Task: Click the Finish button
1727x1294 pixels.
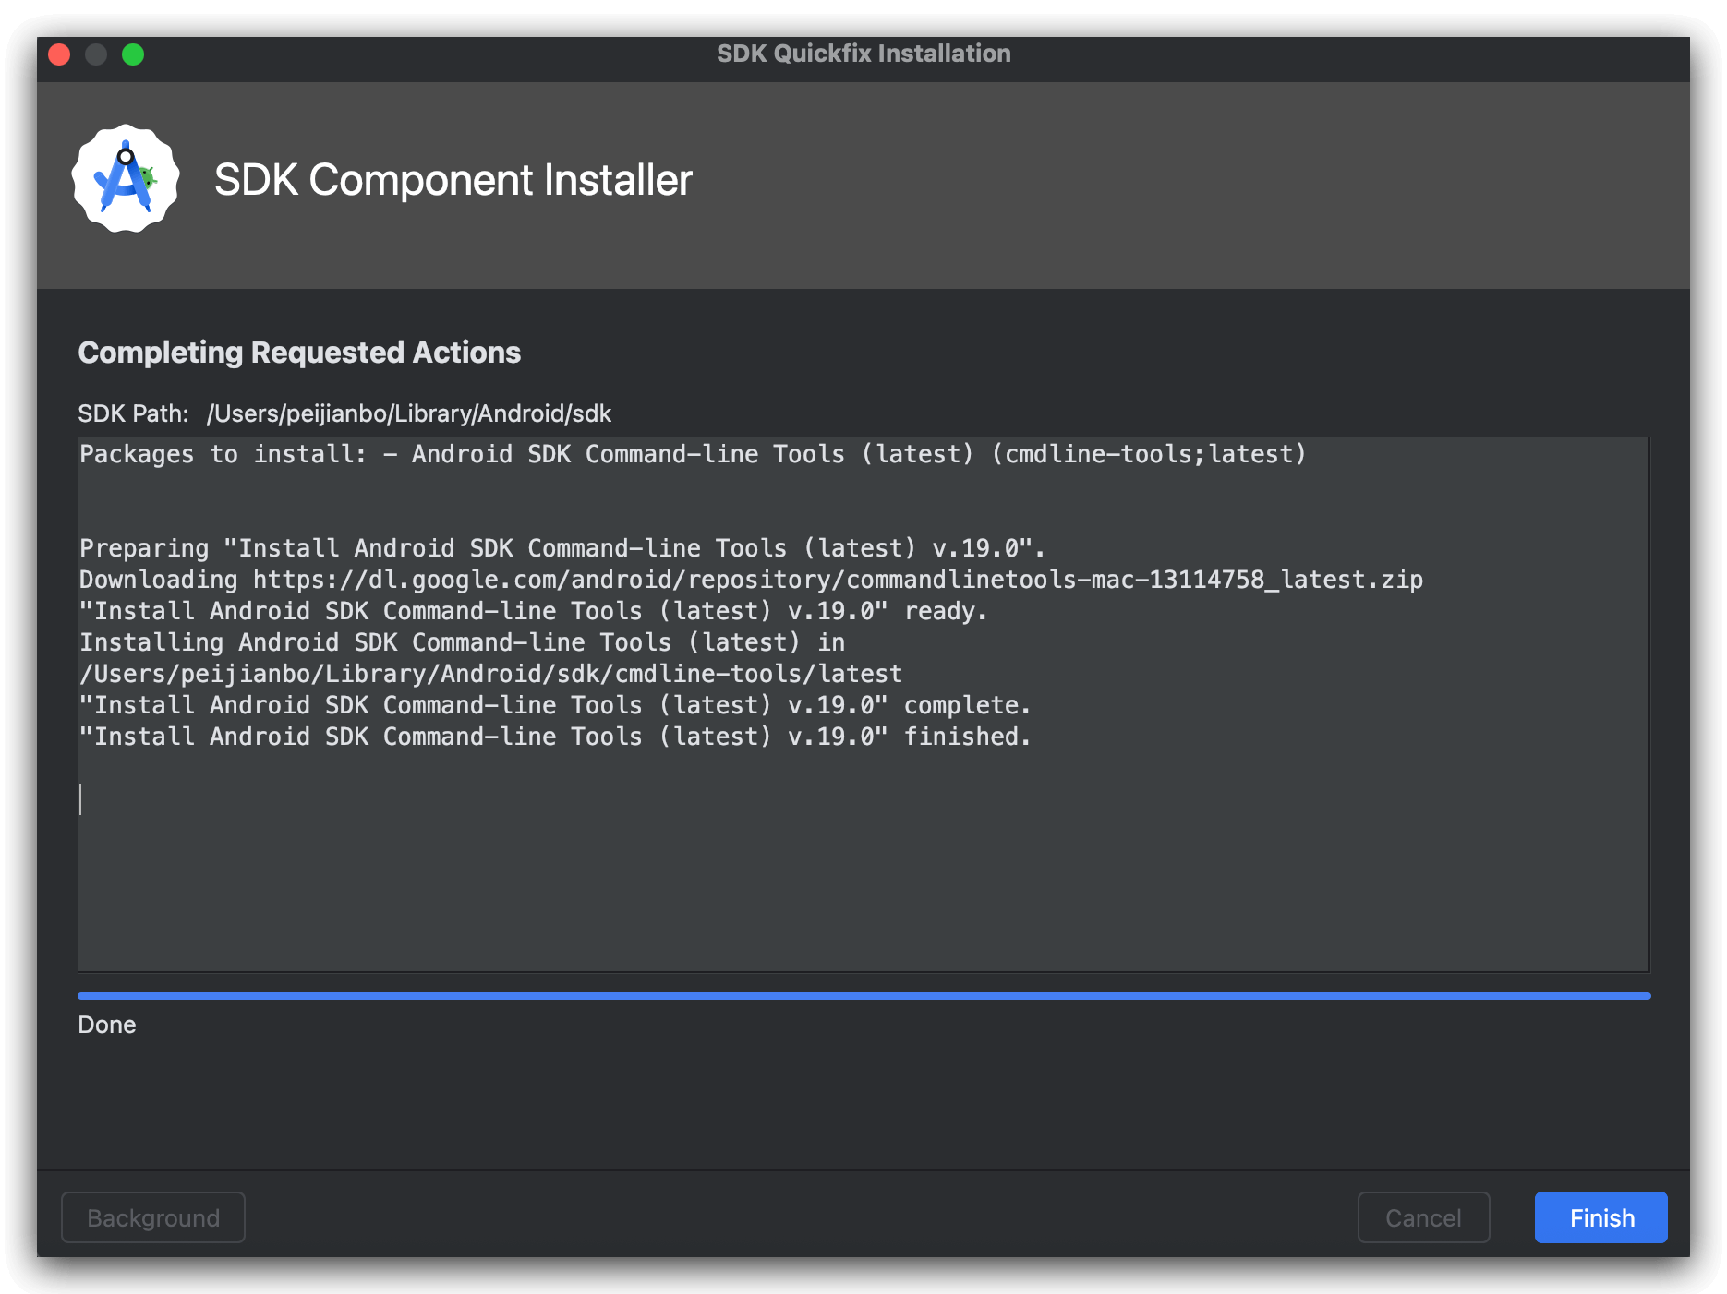Action: pos(1600,1217)
